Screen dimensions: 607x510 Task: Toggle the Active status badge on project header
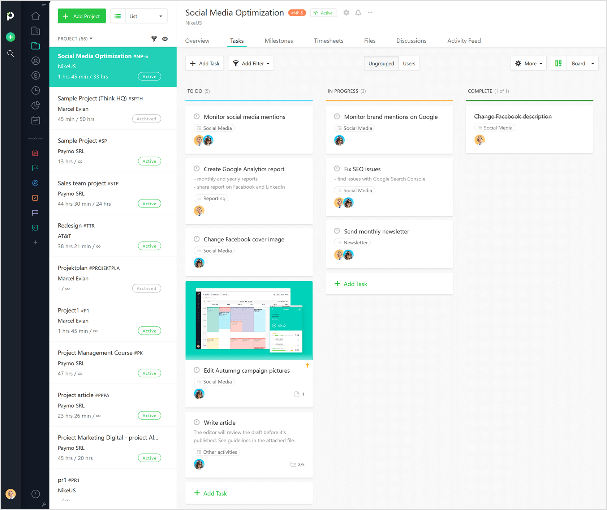323,13
